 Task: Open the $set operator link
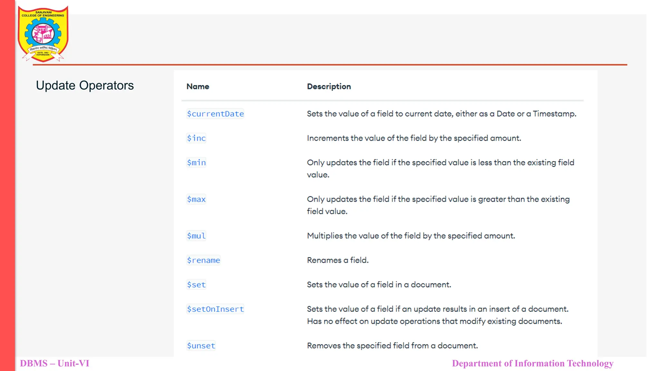tap(196, 285)
